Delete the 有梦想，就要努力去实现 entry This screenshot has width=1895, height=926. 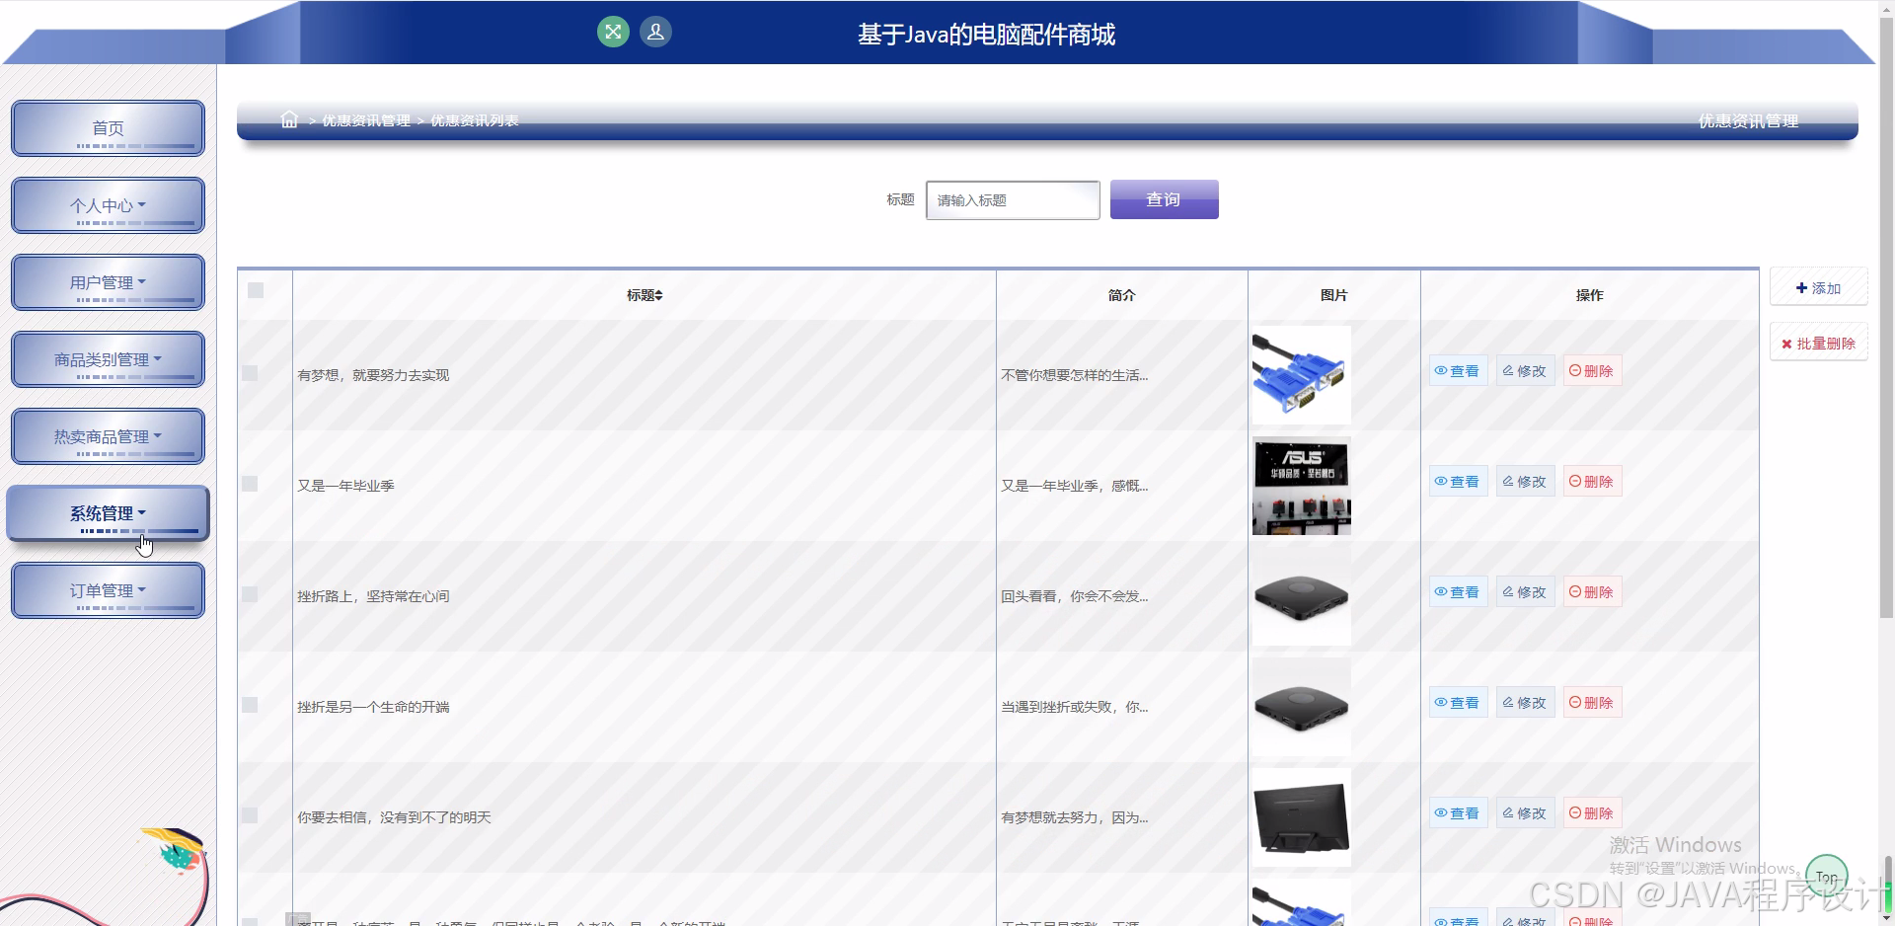(x=1592, y=371)
